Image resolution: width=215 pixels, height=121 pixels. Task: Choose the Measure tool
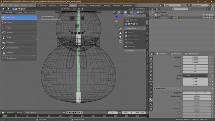tap(19, 52)
